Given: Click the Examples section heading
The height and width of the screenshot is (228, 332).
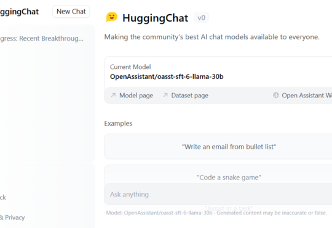Looking at the screenshot, I should point(118,123).
